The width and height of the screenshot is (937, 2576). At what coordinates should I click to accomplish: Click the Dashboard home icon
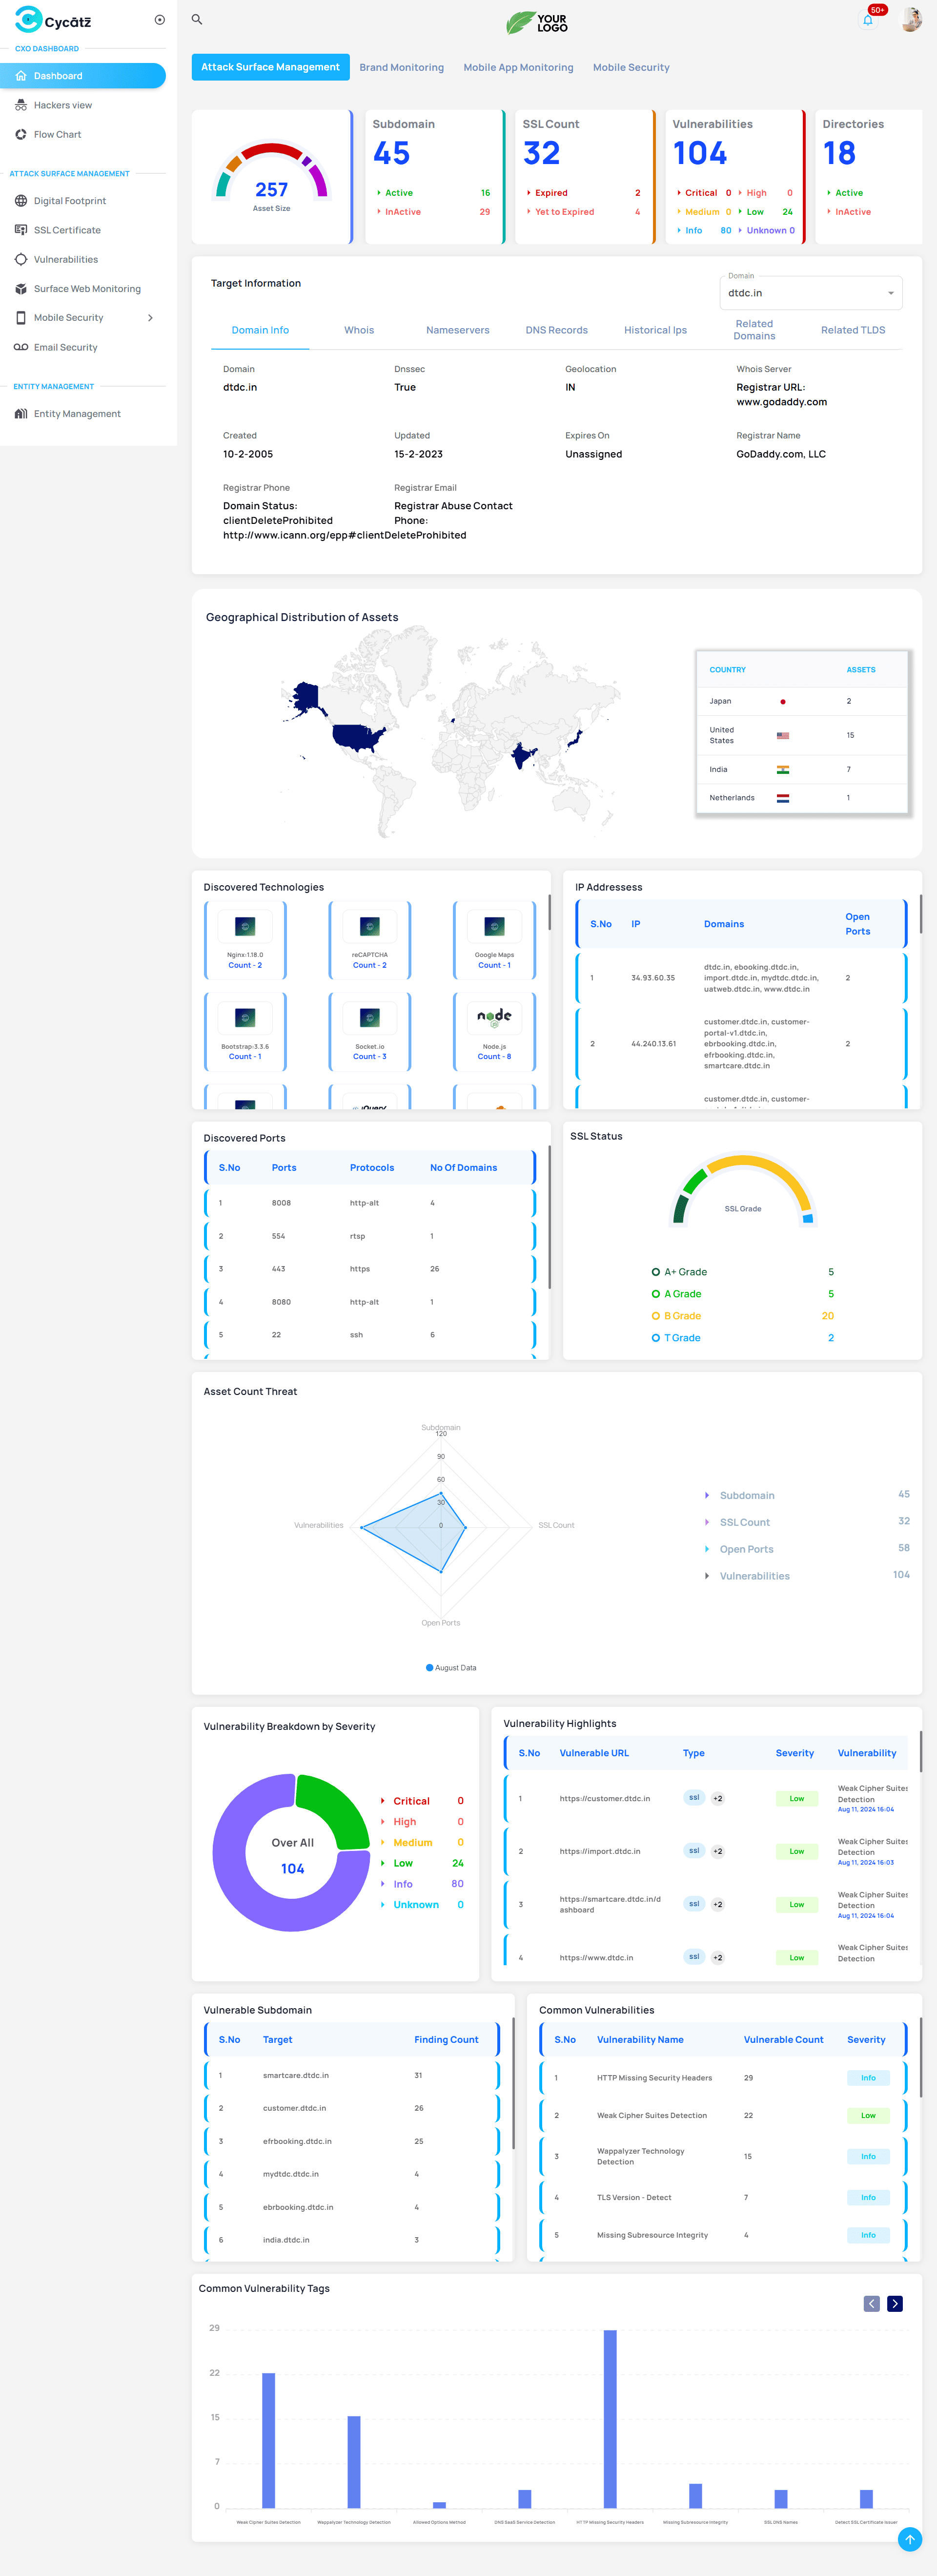[x=21, y=76]
